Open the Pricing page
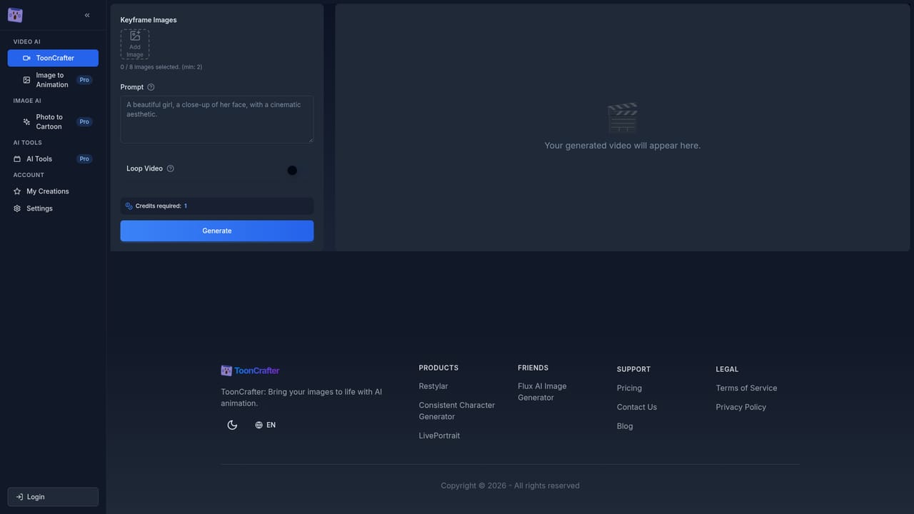Viewport: 914px width, 514px height. [629, 388]
